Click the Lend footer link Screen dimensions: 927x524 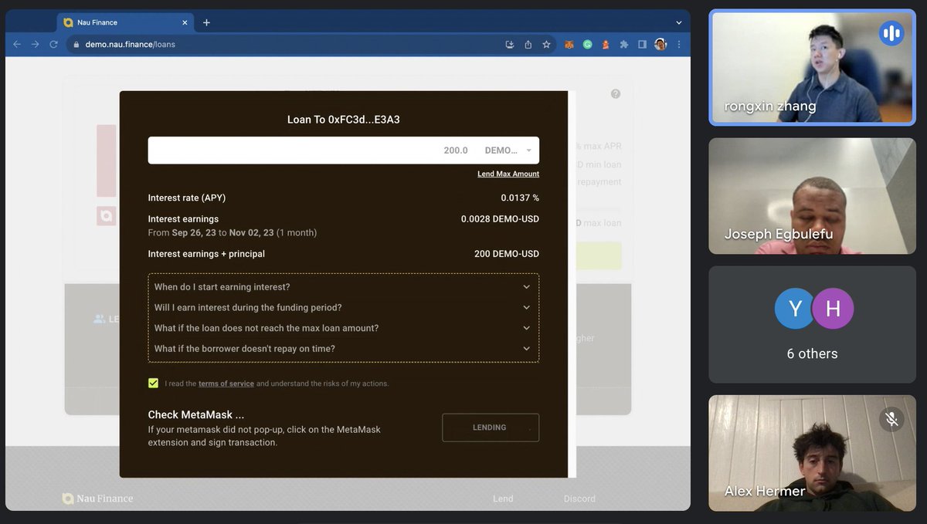click(x=503, y=499)
